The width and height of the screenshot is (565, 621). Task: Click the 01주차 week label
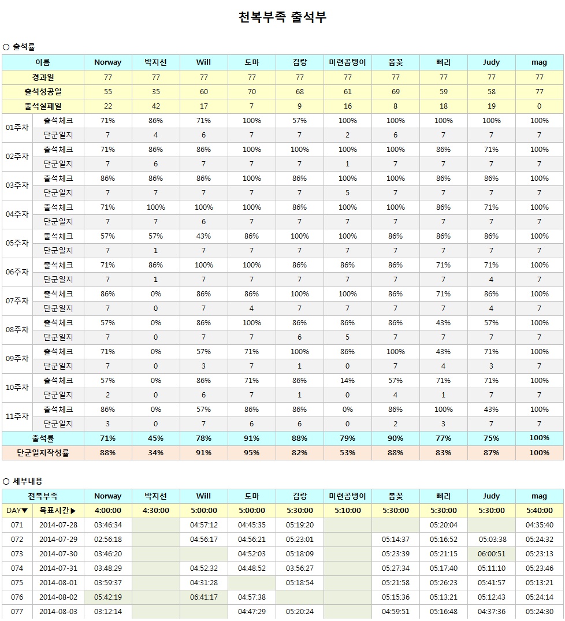(x=17, y=128)
